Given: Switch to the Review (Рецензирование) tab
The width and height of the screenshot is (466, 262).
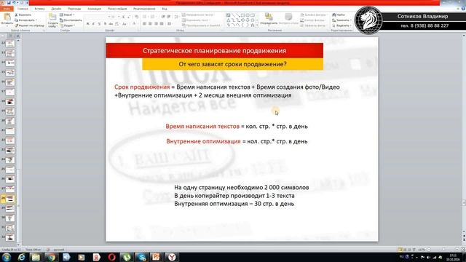Looking at the screenshot, I should (144, 9).
